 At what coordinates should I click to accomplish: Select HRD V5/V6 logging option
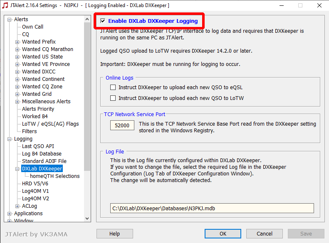point(35,184)
